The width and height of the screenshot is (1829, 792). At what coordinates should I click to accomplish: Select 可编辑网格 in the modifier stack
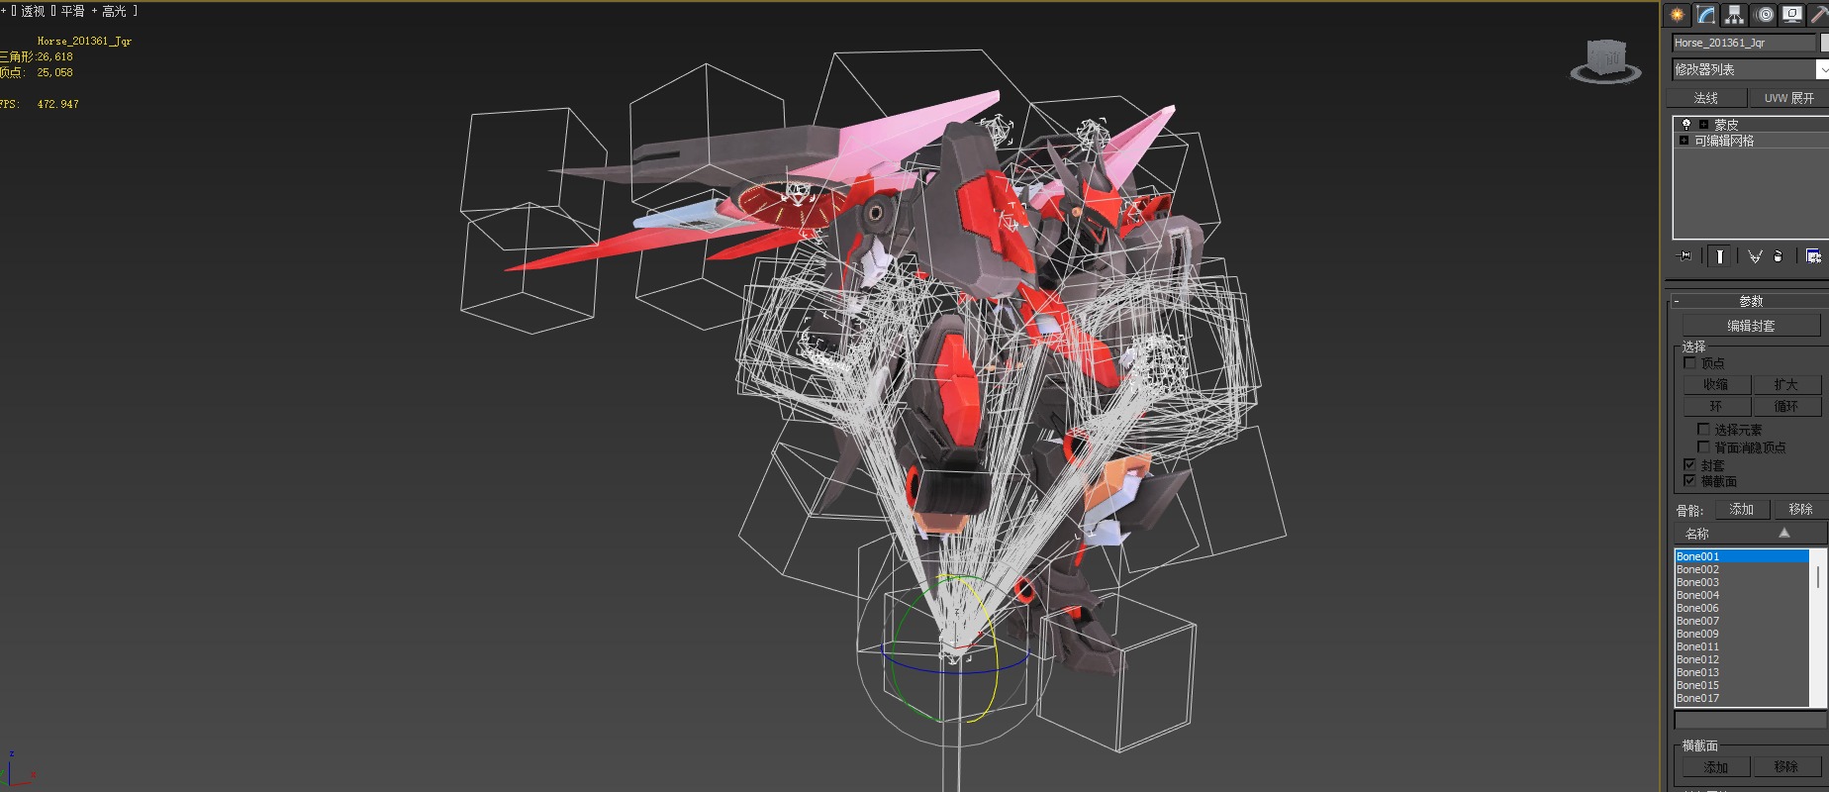[x=1724, y=141]
